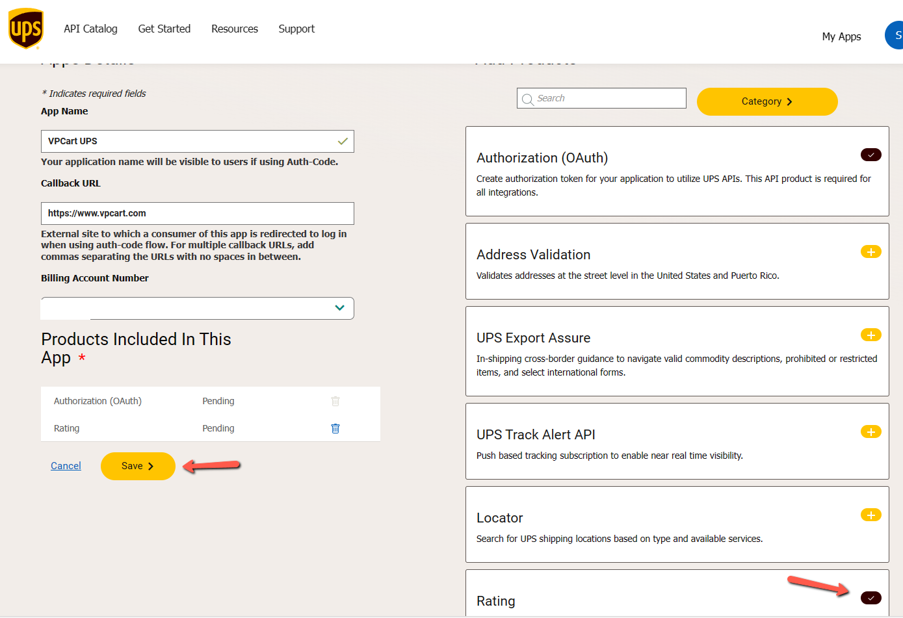The height and width of the screenshot is (618, 903).
Task: Toggle the Authorization (OAuth) product checkmark
Action: (x=871, y=155)
